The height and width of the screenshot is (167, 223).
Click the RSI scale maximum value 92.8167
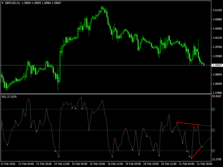[x=217, y=96]
